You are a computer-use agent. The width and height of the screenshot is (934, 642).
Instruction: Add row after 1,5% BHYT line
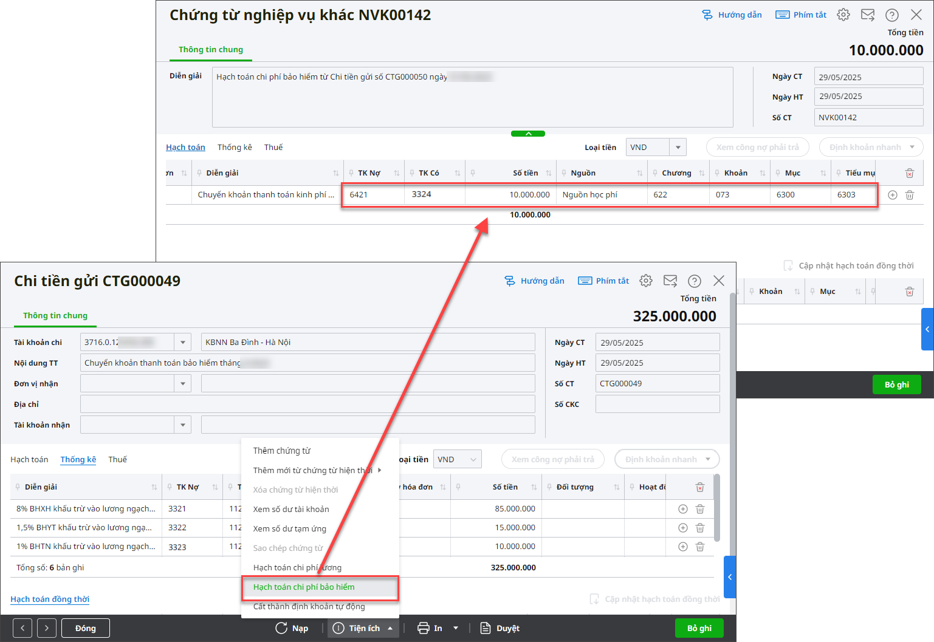(x=683, y=528)
